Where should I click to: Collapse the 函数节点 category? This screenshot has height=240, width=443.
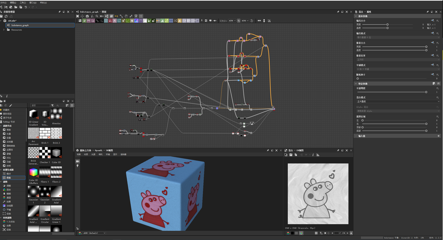point(1,126)
